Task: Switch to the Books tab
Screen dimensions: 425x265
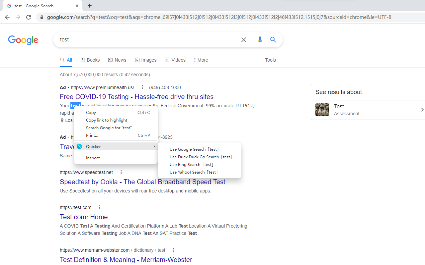Action: click(x=90, y=60)
